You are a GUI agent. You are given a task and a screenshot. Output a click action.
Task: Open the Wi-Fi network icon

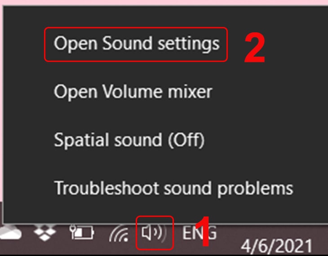(x=119, y=234)
